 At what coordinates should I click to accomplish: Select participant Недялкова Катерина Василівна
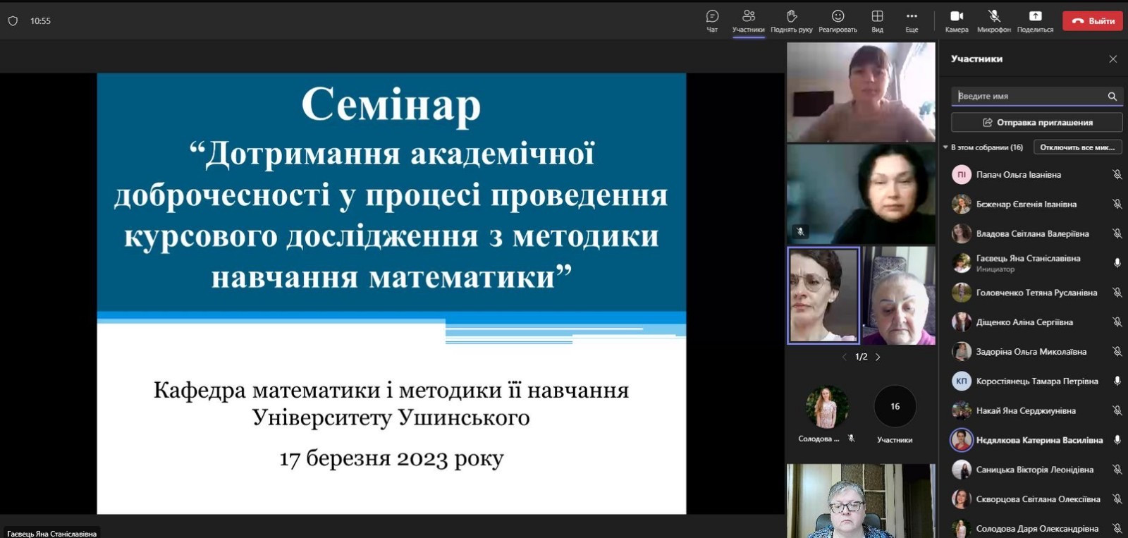[x=1038, y=440]
